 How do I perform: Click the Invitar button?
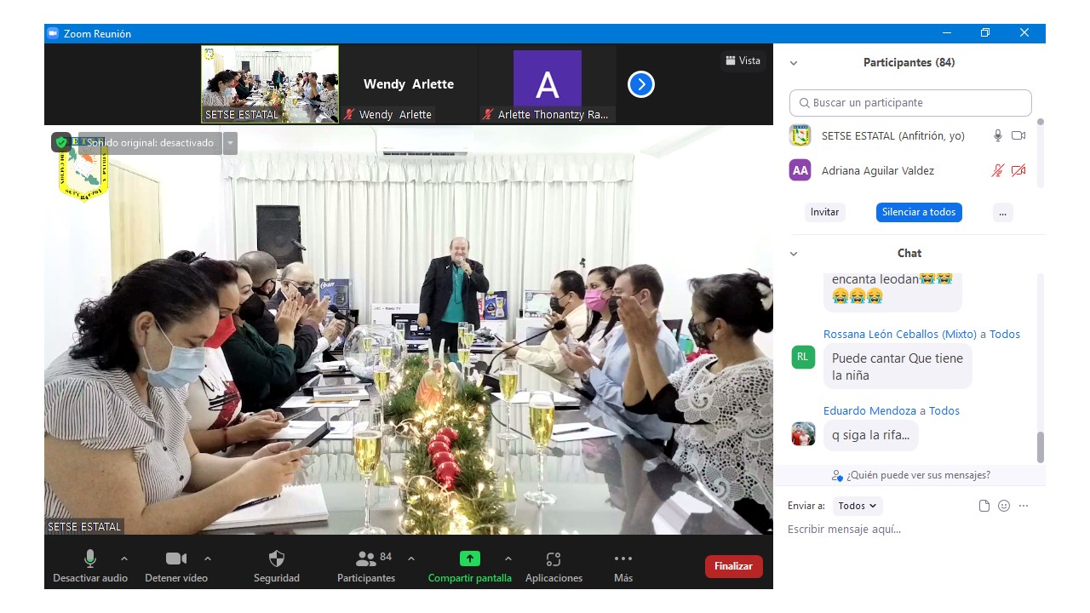pyautogui.click(x=824, y=212)
